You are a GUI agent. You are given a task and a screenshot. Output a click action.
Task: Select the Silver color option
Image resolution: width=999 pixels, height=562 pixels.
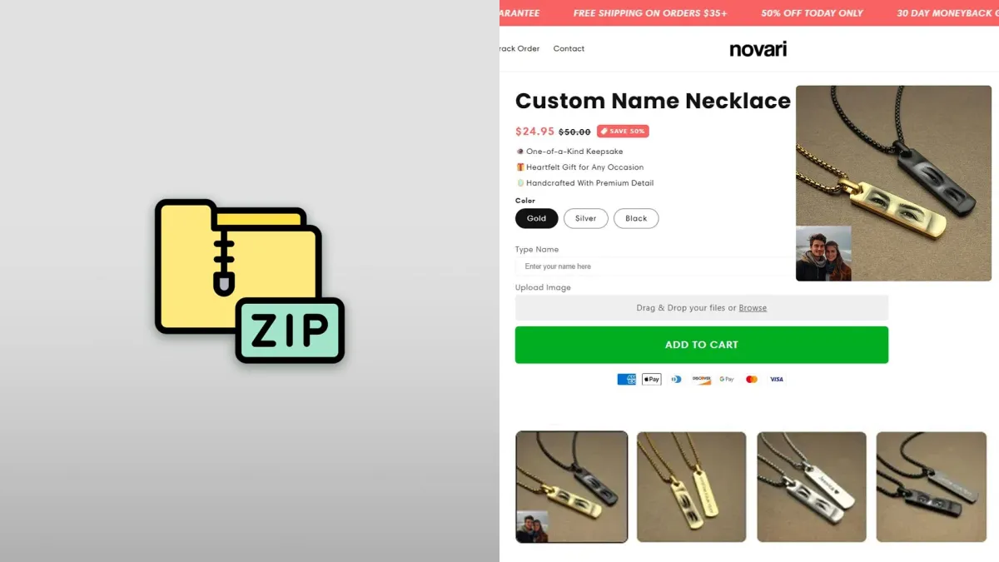[x=586, y=218]
